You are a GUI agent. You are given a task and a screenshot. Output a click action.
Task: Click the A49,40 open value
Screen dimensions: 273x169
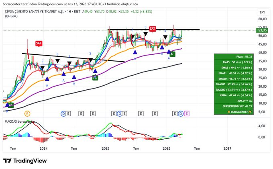click(88, 12)
